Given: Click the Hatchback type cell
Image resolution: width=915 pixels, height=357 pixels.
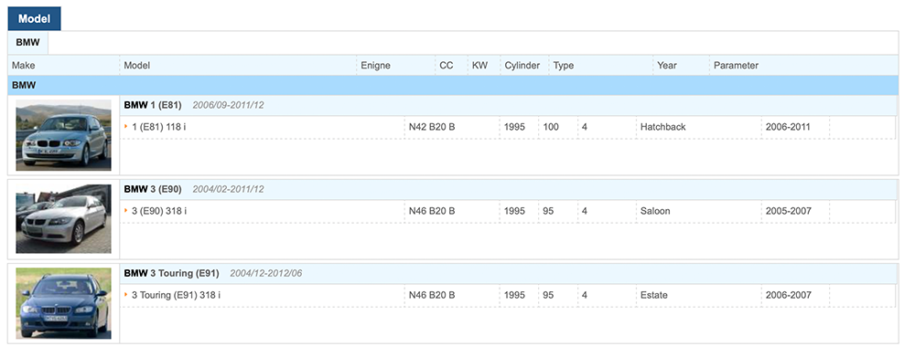Looking at the screenshot, I should [x=662, y=127].
